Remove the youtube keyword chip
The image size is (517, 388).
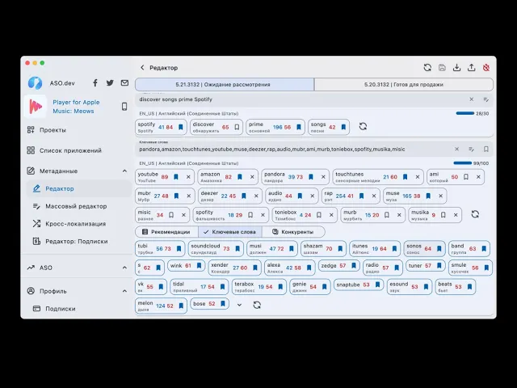188,177
